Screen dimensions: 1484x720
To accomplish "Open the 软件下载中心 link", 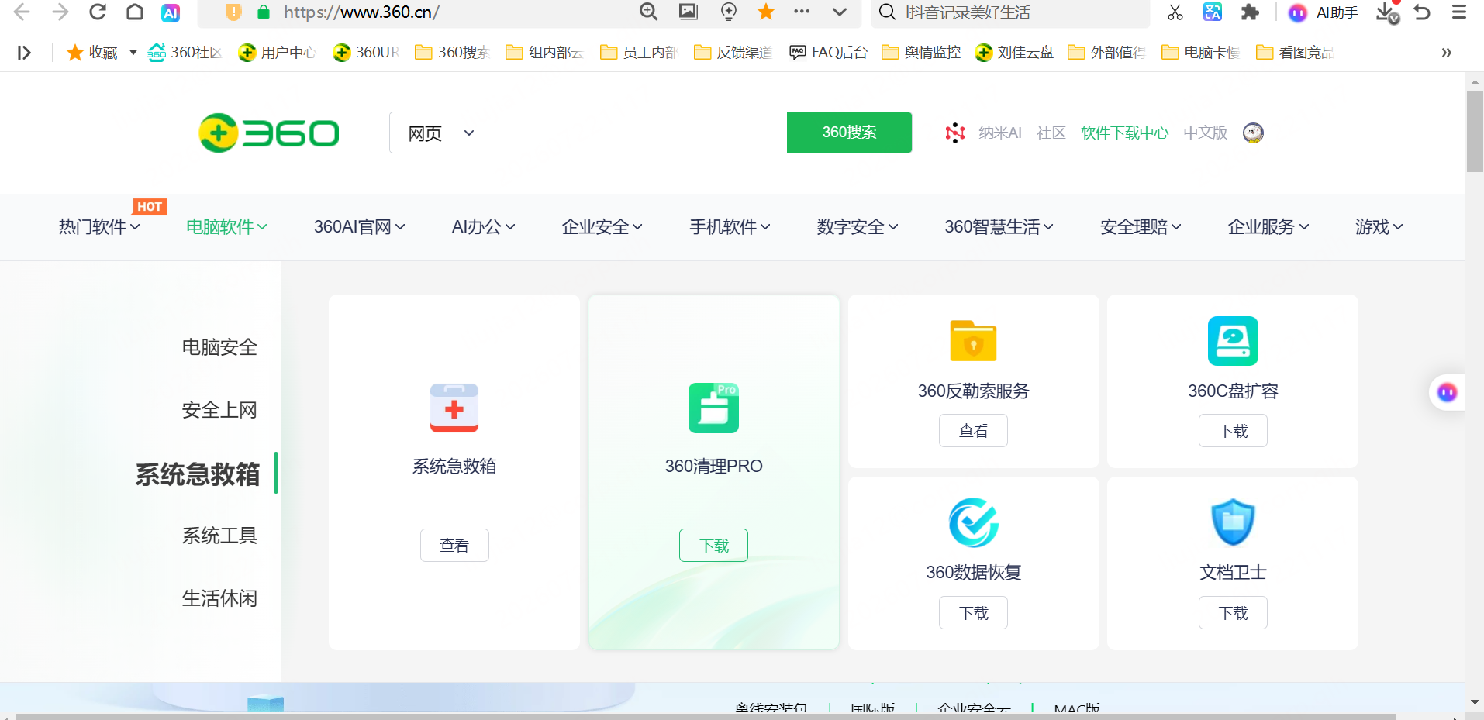I will pos(1124,133).
